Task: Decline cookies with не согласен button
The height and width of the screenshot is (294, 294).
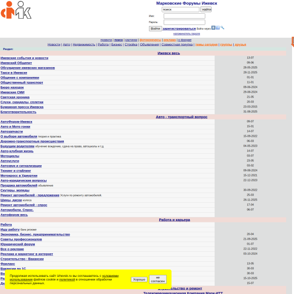Action: coord(158,279)
